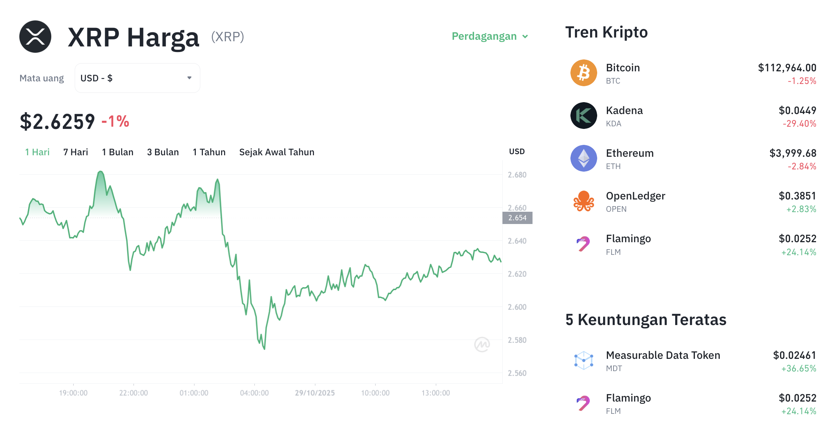
Task: Click the Perdagangan chevron arrow
Action: point(525,36)
